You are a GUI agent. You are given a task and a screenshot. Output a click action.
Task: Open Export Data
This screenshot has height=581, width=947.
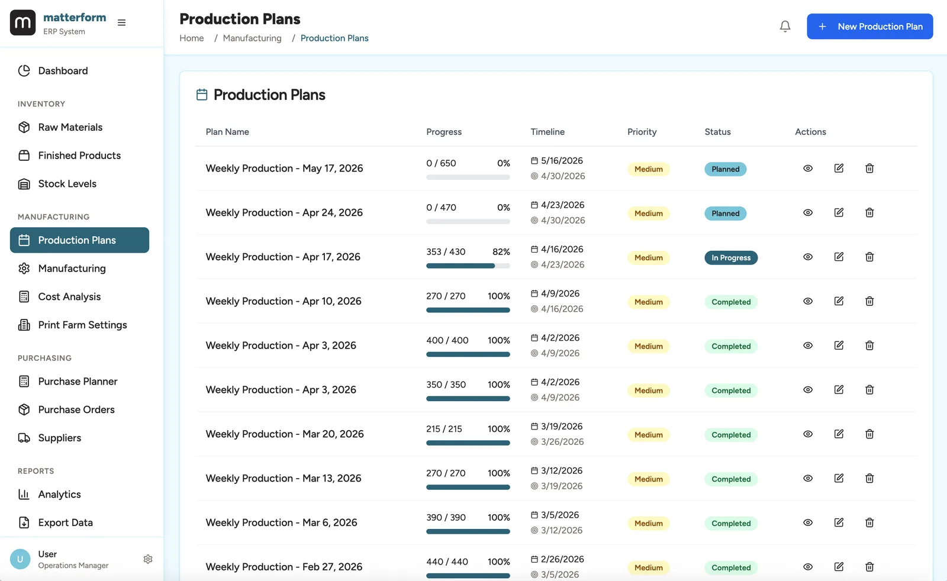point(65,522)
